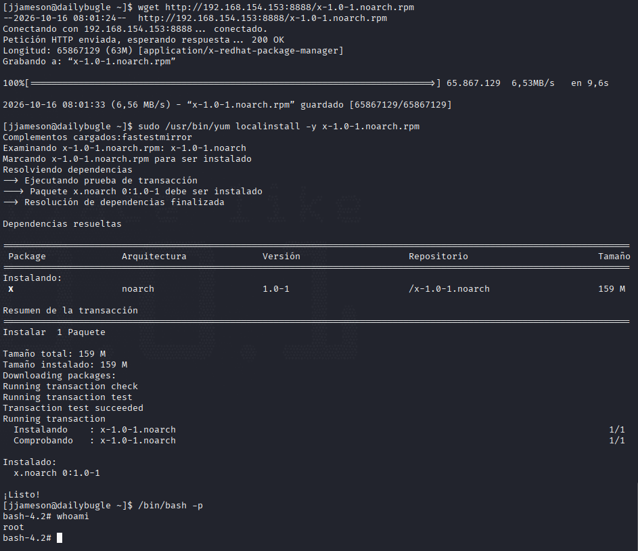Click the 'Resolviendo dependencias' line
Image resolution: width=638 pixels, height=551 pixels.
(68, 170)
